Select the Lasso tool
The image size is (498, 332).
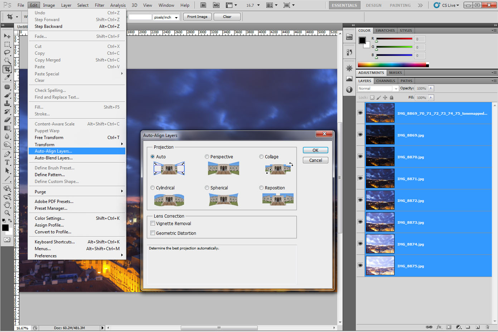(x=7, y=53)
